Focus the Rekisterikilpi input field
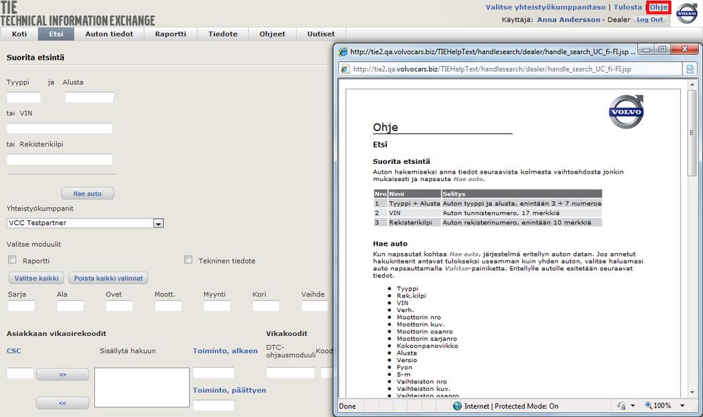 (60, 159)
